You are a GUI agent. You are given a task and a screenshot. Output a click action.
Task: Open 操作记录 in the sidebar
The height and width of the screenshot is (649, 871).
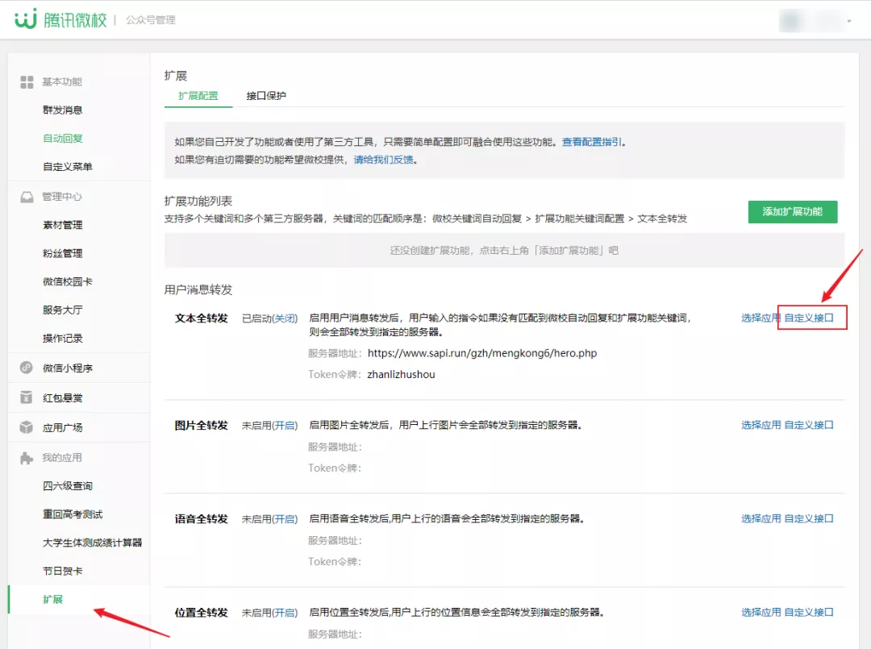(x=63, y=338)
